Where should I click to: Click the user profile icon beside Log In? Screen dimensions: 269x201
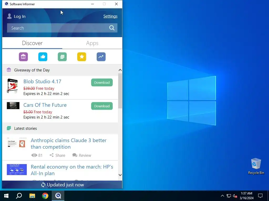(x=9, y=16)
